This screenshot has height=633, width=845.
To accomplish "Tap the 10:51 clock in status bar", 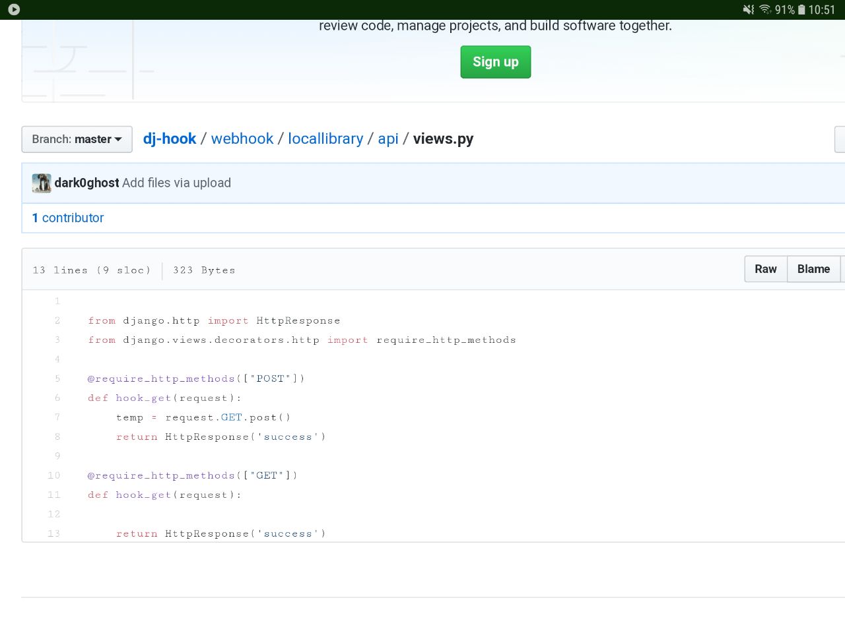I will point(822,9).
